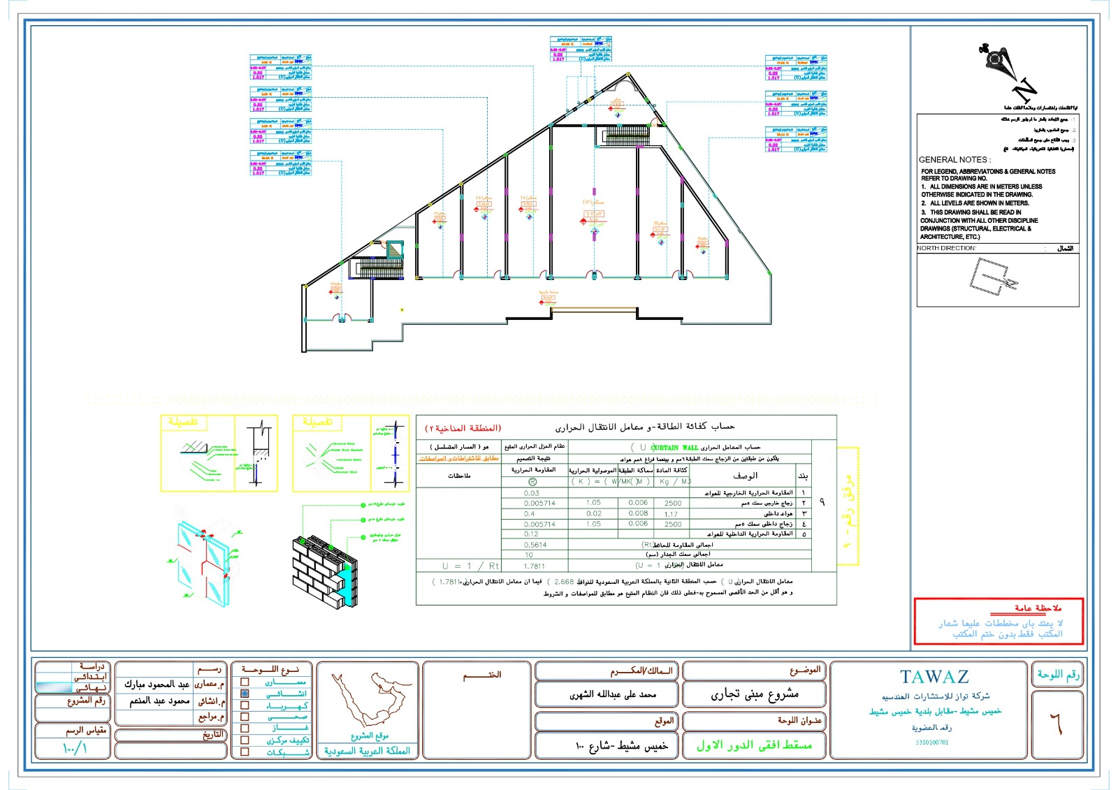Click project title مشروع مبنى تجارى
Screen dimensions: 1118x790
point(755,694)
